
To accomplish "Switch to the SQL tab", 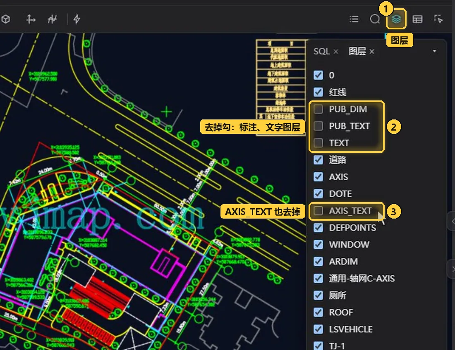I will tap(321, 51).
